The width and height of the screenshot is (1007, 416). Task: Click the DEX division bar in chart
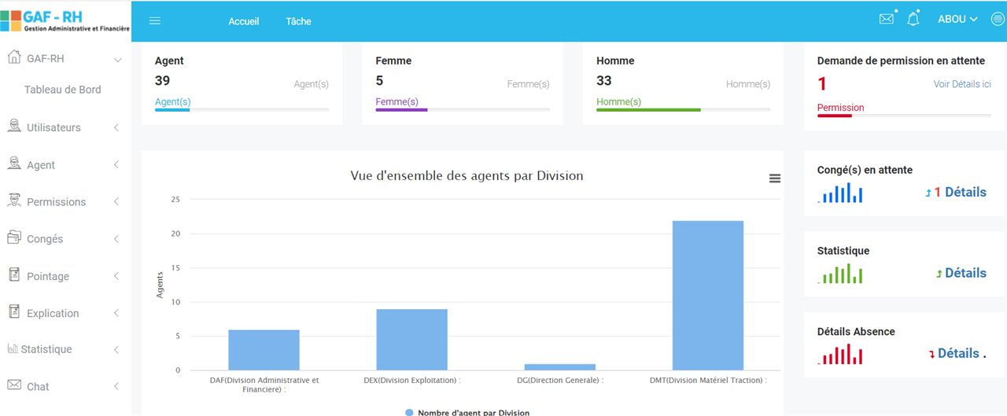[411, 340]
